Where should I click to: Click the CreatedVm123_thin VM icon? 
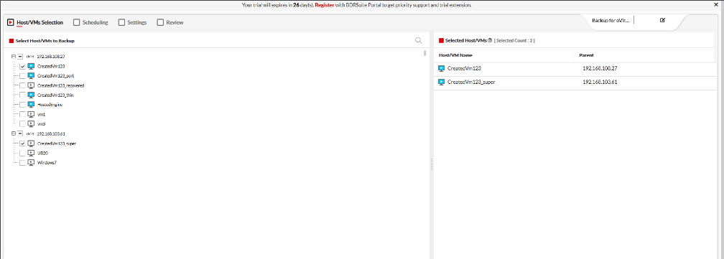click(31, 95)
